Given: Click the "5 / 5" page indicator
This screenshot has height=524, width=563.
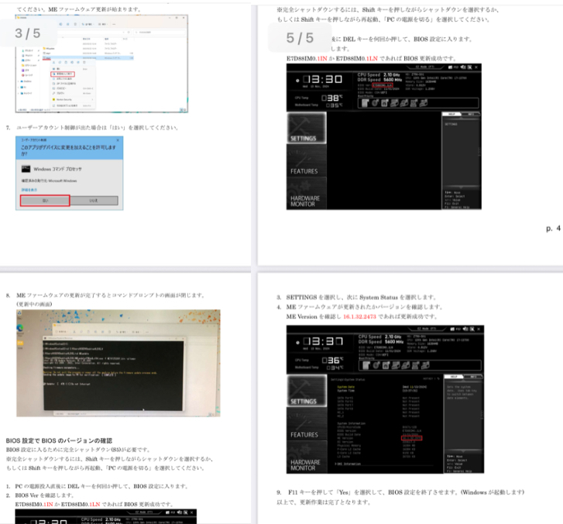Looking at the screenshot, I should (x=300, y=38).
